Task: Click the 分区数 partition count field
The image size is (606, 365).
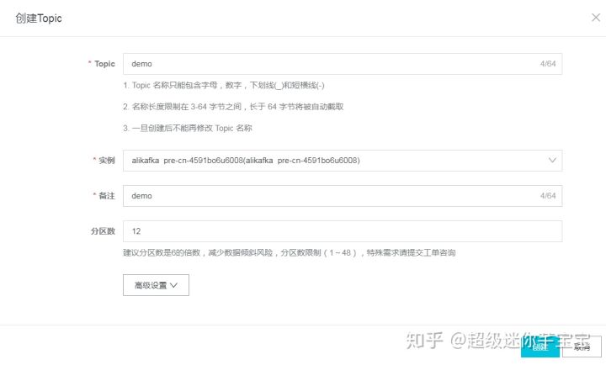Action: click(343, 231)
